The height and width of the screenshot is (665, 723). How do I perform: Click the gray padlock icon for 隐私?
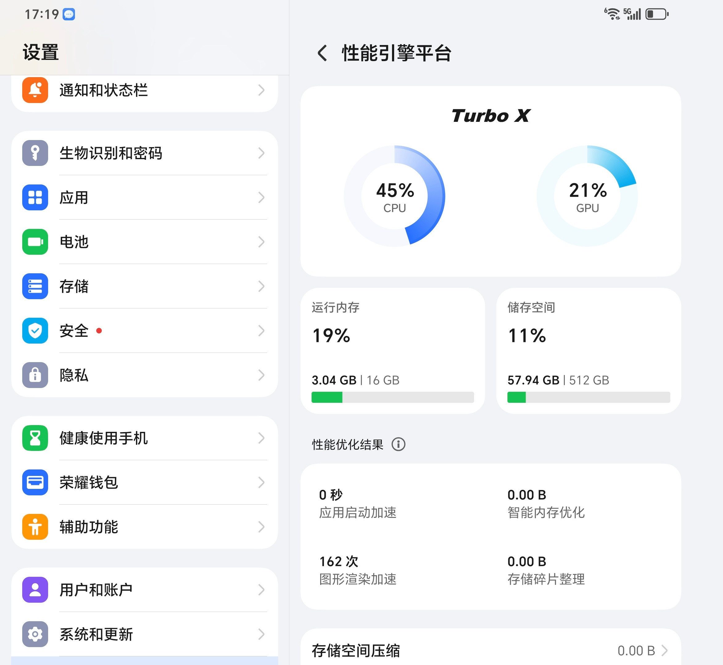[35, 376]
